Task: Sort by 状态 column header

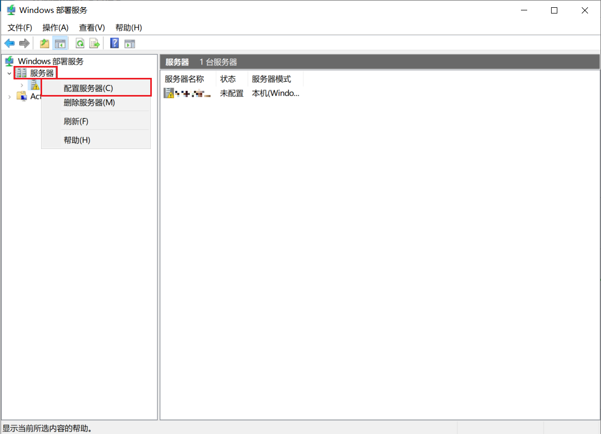Action: [231, 79]
